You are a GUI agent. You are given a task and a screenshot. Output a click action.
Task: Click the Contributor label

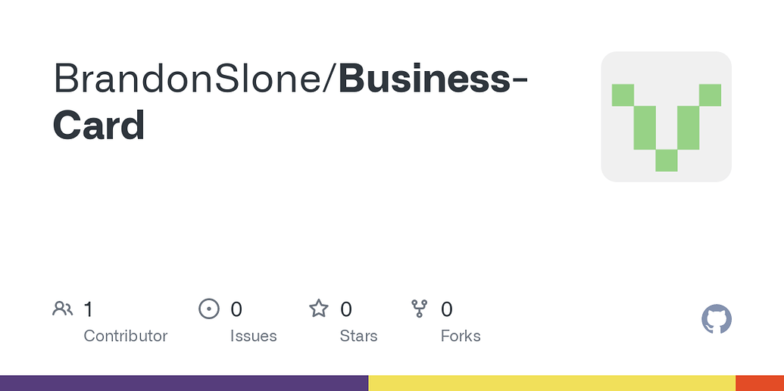tap(126, 336)
